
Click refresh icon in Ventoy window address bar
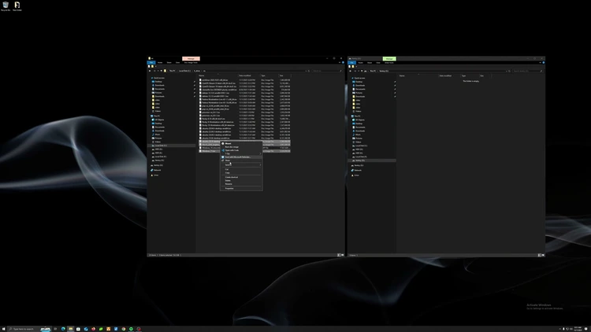click(x=510, y=71)
